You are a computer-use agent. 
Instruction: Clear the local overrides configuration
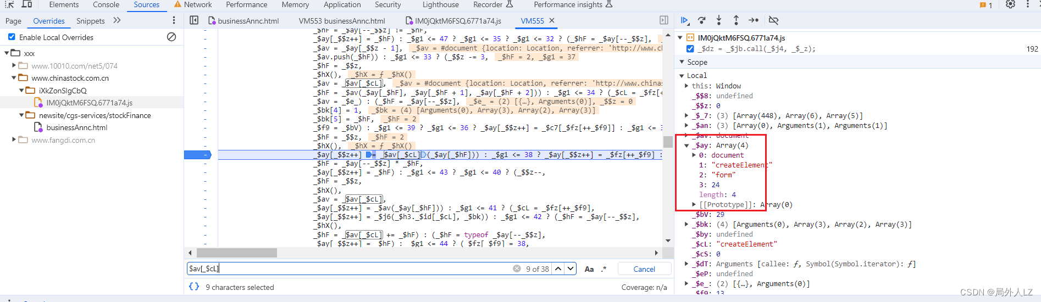tap(171, 37)
